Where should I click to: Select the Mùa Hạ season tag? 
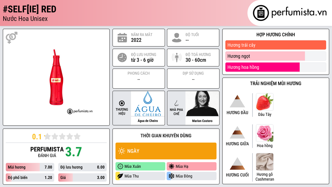click(x=192, y=167)
